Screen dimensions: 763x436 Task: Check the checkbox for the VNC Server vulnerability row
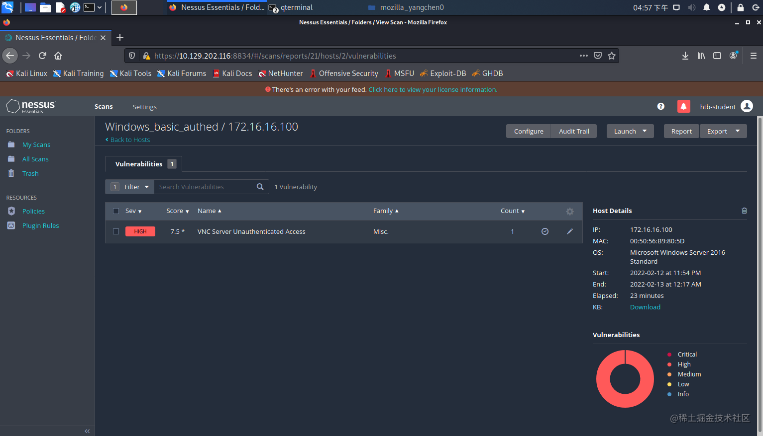115,231
